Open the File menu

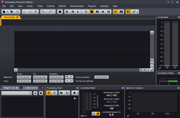(4, 6)
